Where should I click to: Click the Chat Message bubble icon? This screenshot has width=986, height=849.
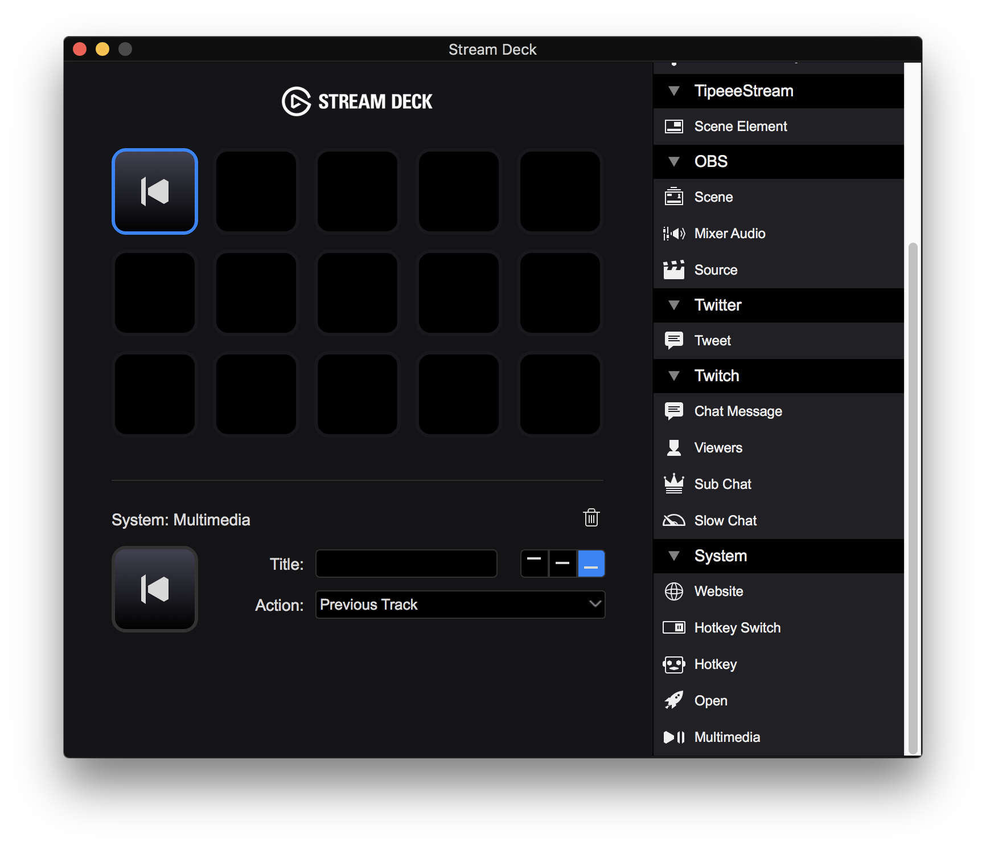[x=674, y=411]
